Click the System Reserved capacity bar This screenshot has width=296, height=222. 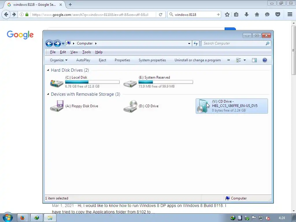coord(166,82)
